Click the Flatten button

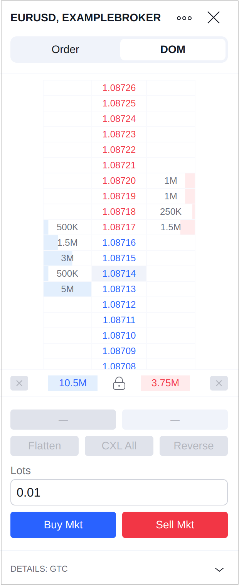(x=45, y=446)
